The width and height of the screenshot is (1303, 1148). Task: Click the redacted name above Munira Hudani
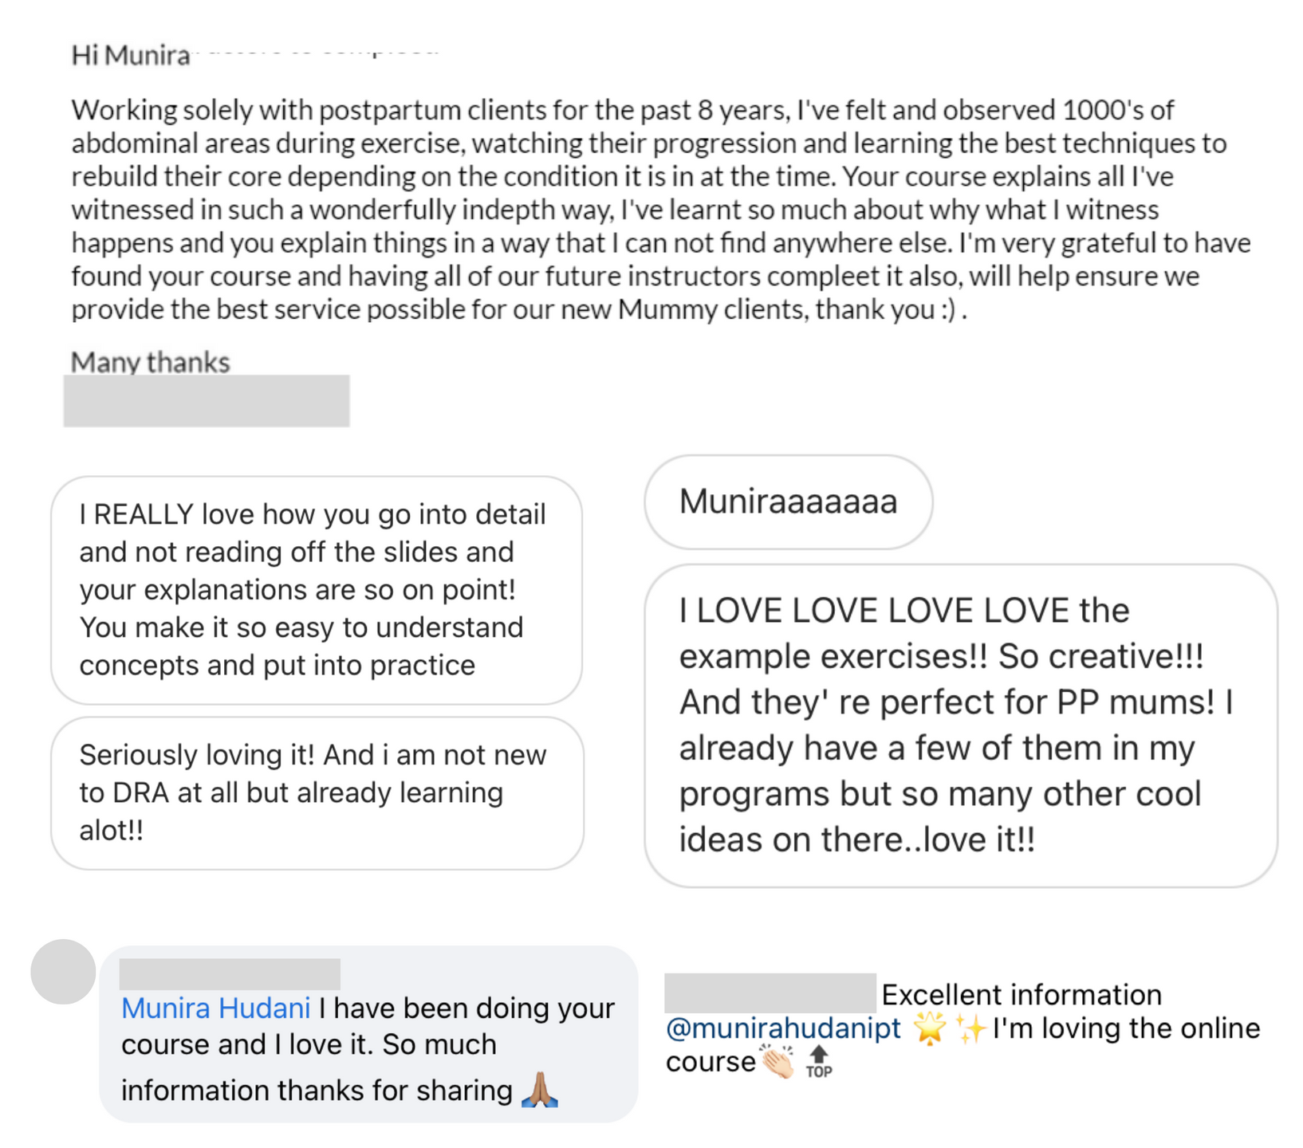coord(230,974)
